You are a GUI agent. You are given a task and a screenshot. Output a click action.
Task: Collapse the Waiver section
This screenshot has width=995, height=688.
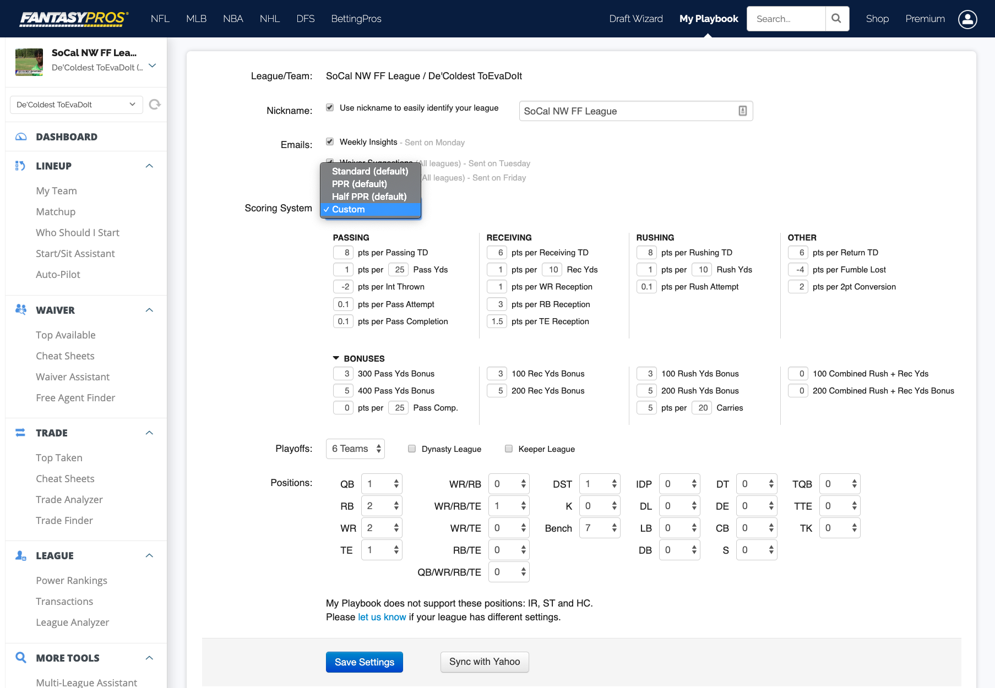(x=149, y=310)
